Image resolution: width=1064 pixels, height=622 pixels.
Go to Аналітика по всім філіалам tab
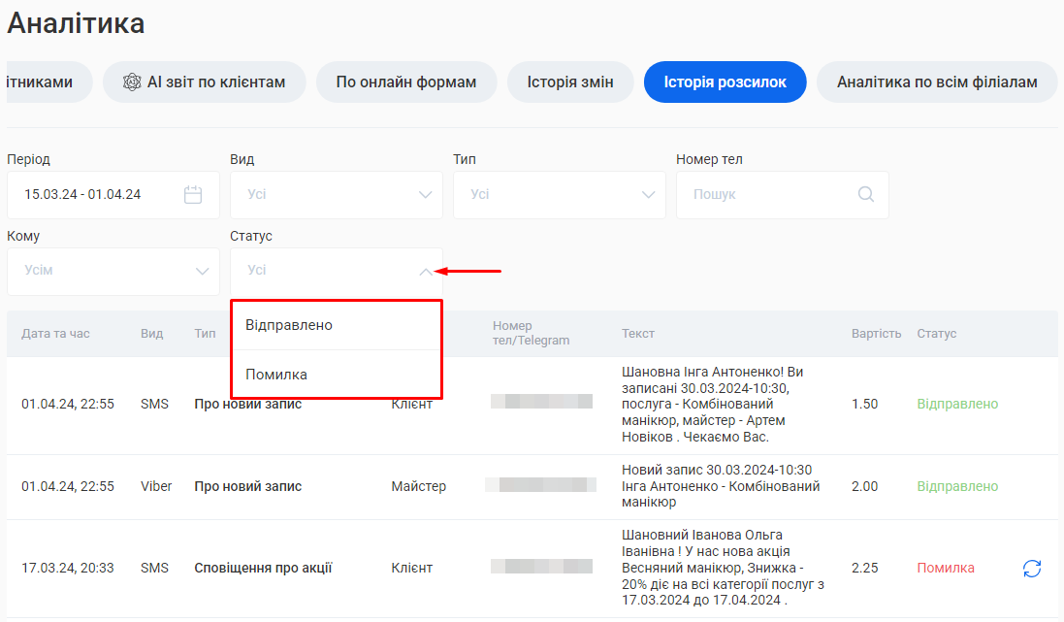(936, 82)
